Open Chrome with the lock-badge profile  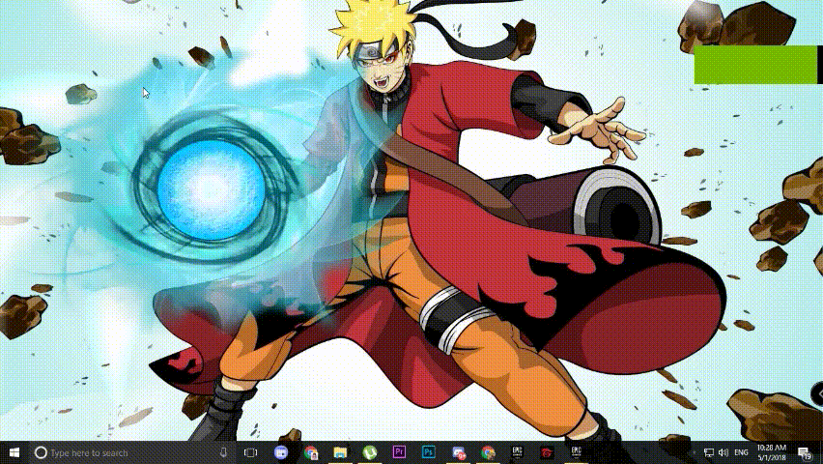(311, 452)
